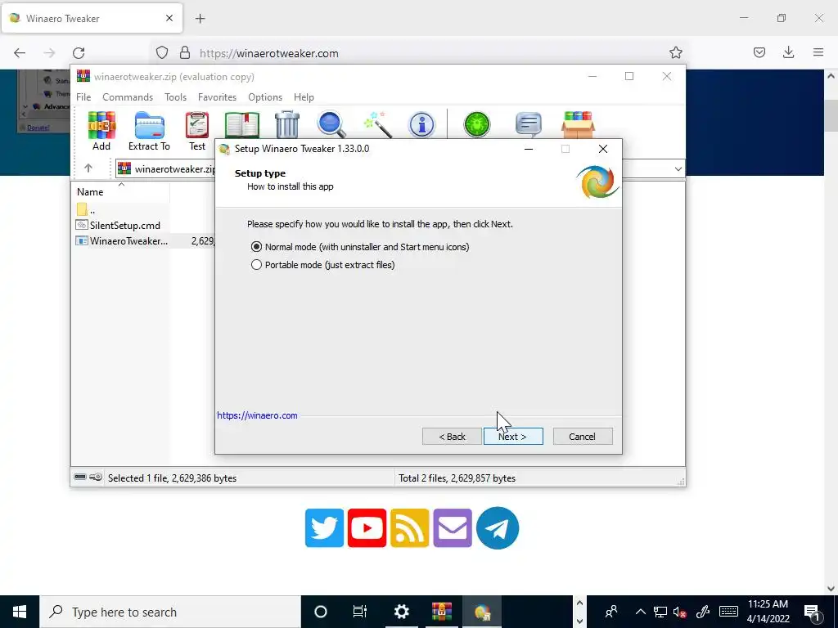
Task: Click the clock showing 11:25 AM
Action: (768, 612)
